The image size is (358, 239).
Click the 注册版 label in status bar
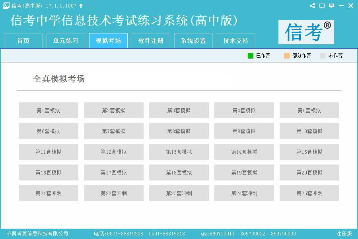coord(344,234)
